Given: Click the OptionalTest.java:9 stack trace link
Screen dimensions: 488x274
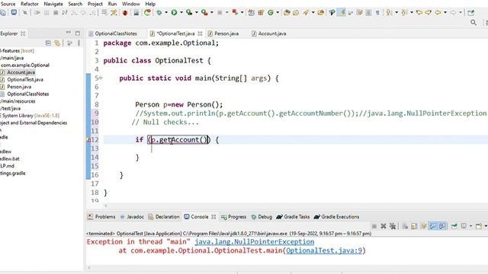Looking at the screenshot, I should click(324, 250).
